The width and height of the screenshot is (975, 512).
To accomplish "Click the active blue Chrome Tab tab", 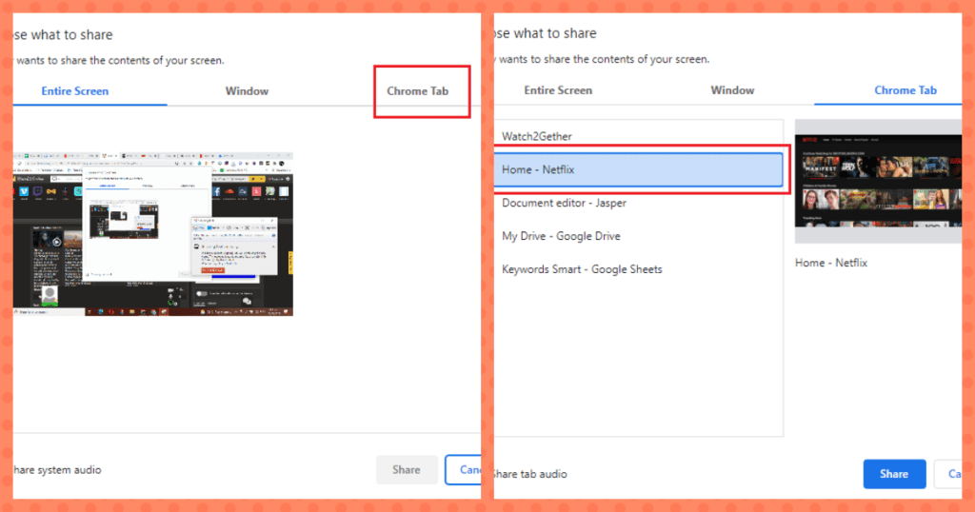I will pyautogui.click(x=905, y=90).
